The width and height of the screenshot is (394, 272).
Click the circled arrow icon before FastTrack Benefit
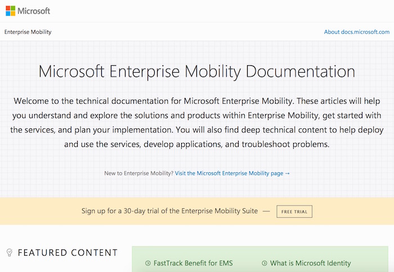(x=147, y=263)
